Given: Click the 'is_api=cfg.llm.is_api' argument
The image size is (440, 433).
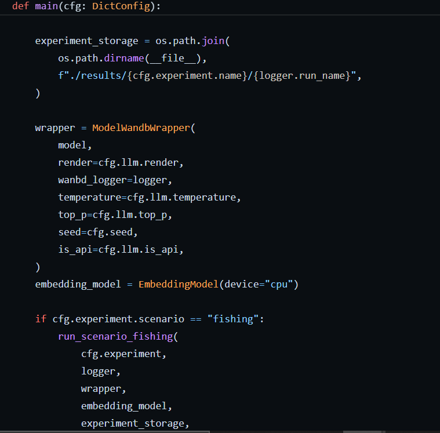Looking at the screenshot, I should [118, 250].
